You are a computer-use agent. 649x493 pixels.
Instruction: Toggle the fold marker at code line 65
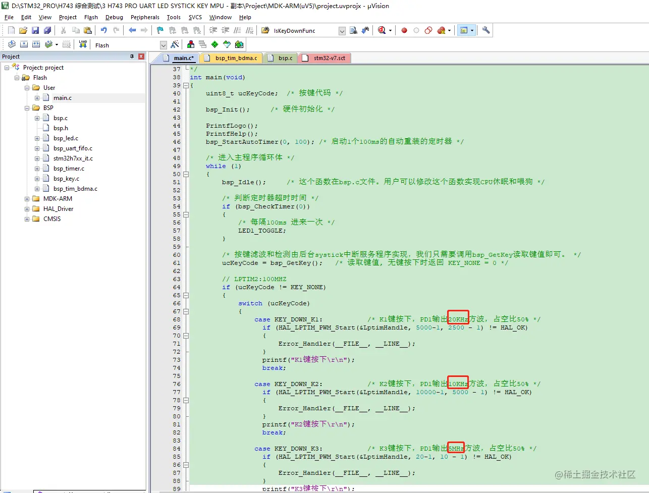tap(186, 295)
